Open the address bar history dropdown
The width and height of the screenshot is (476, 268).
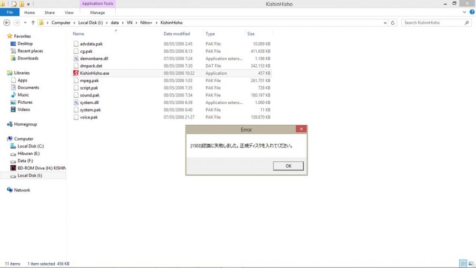pyautogui.click(x=385, y=23)
